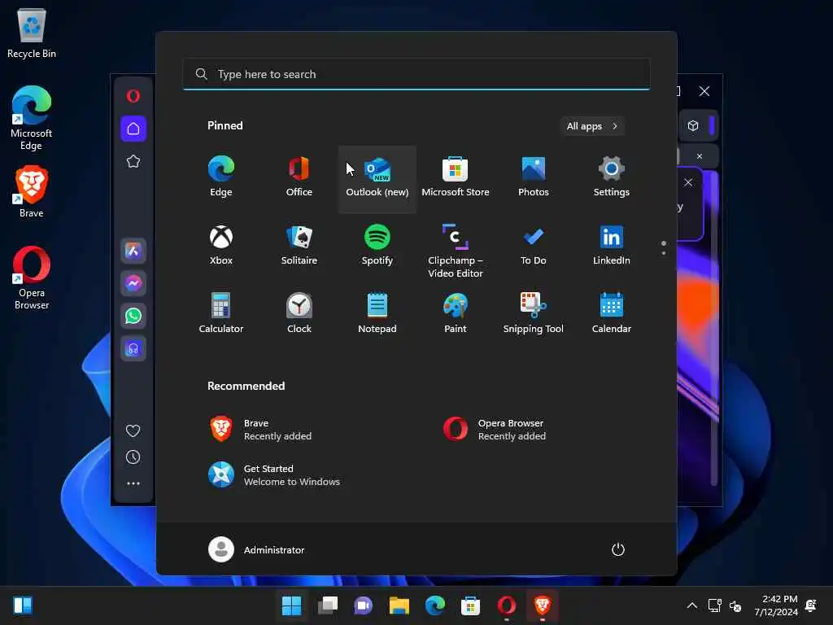
Task: Open Get Started Welcome to Windows
Action: point(318,475)
